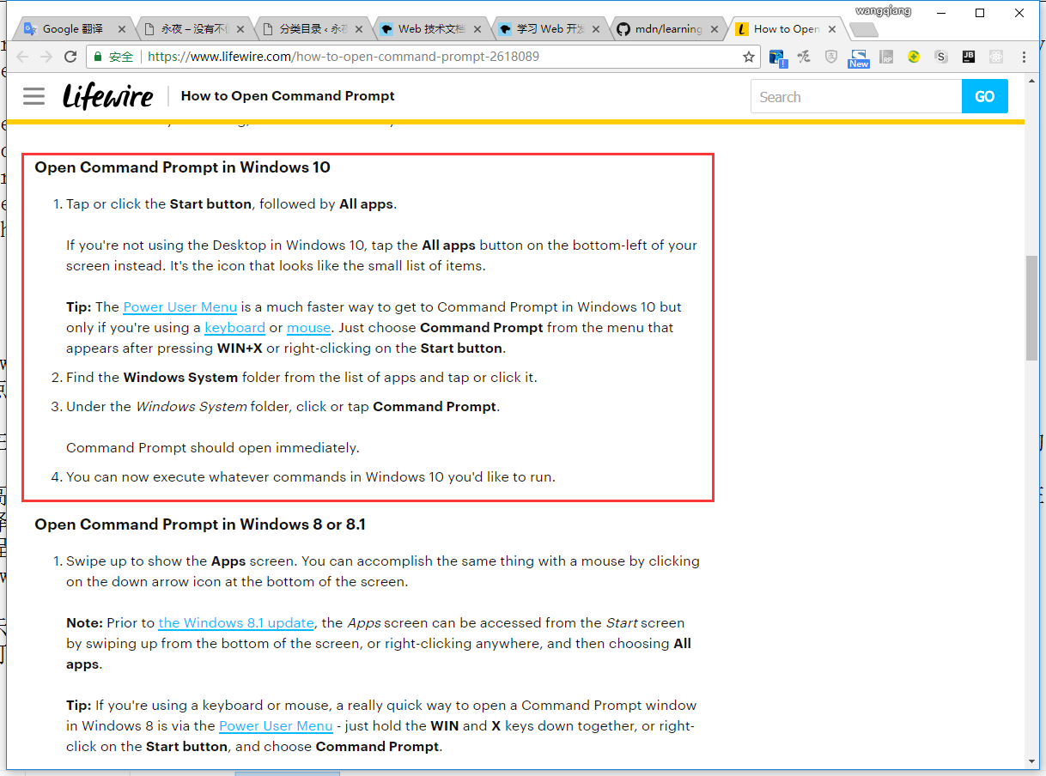Bookmark this page with the star icon
1046x776 pixels.
749,57
